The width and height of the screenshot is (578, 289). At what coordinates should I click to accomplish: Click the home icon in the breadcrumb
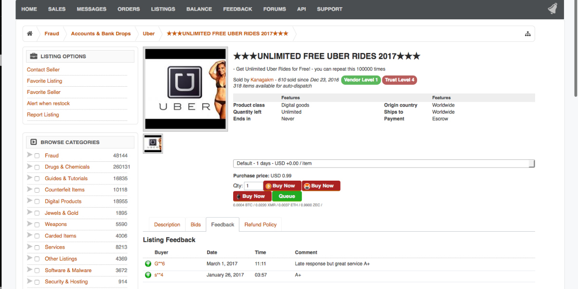pos(30,34)
